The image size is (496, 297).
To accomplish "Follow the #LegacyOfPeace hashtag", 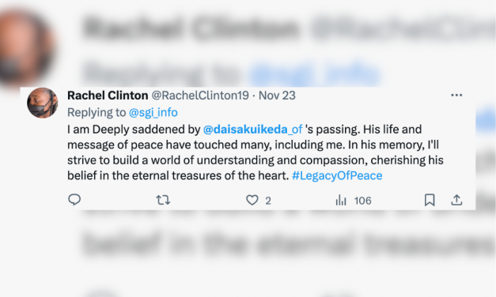I will (337, 175).
